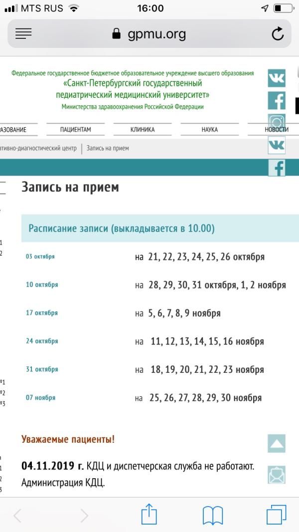Click the Министерства здравоохранения header line

coord(133,107)
